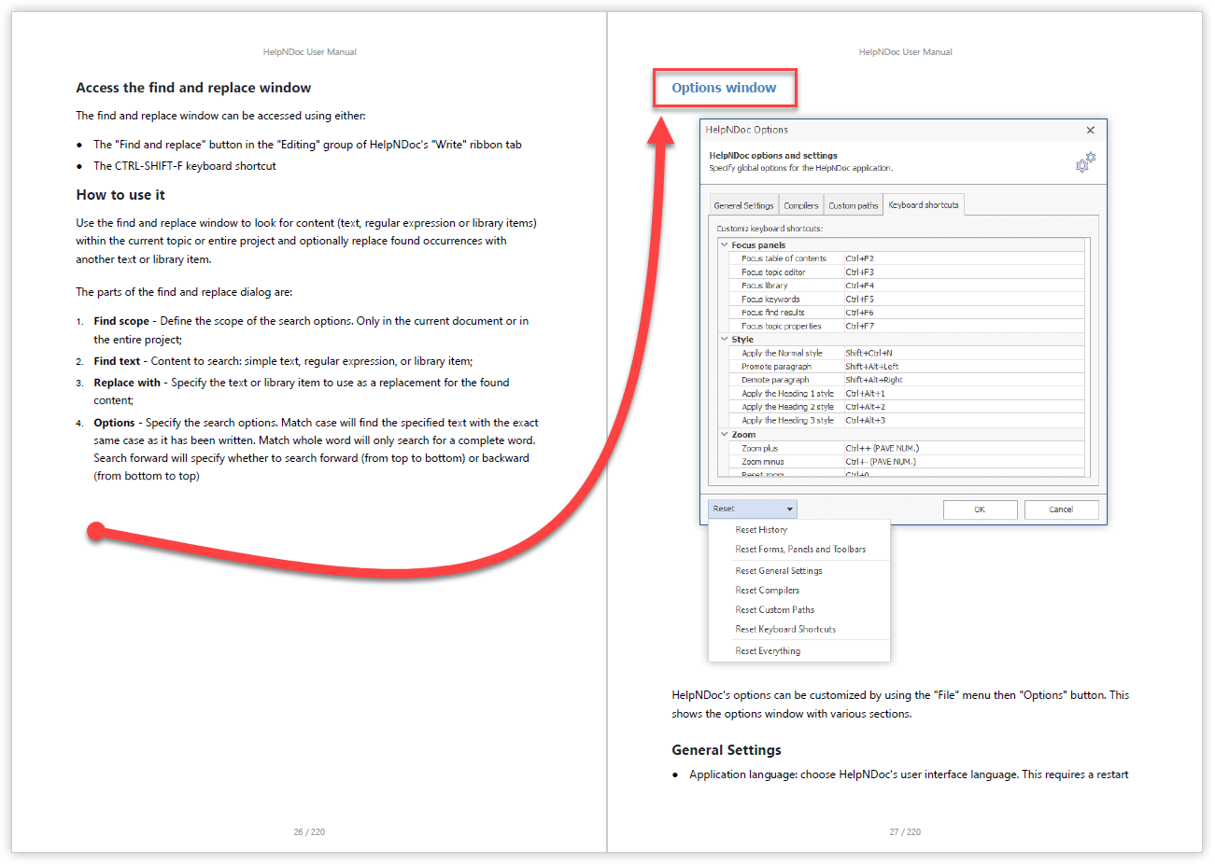Click the Options window heading
The height and width of the screenshot is (865, 1215).
click(x=724, y=88)
